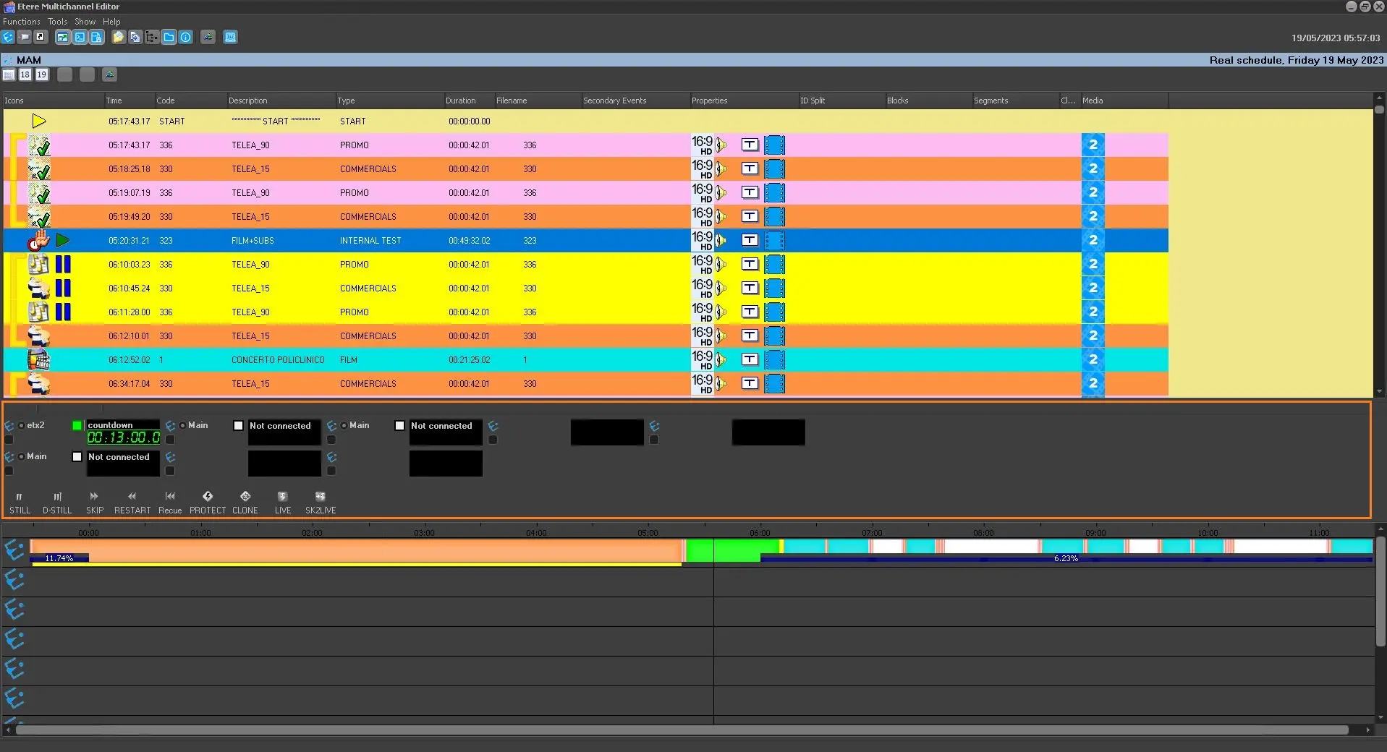
Task: Click the blue folder toolbar icon
Action: (x=169, y=38)
